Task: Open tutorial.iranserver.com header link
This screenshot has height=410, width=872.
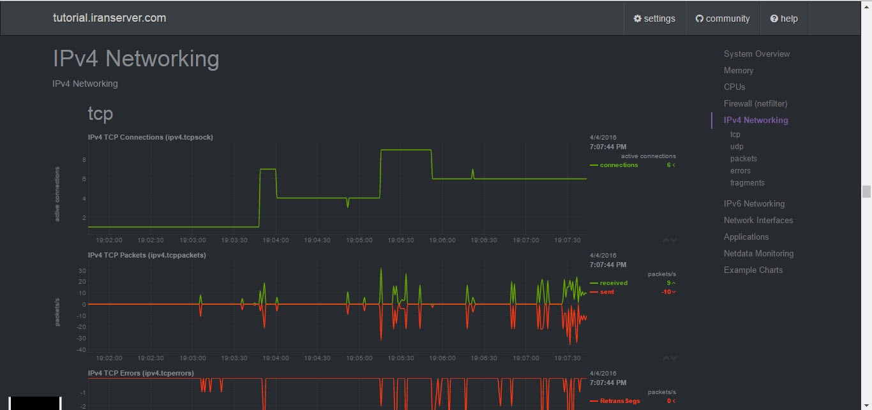Action: 109,18
